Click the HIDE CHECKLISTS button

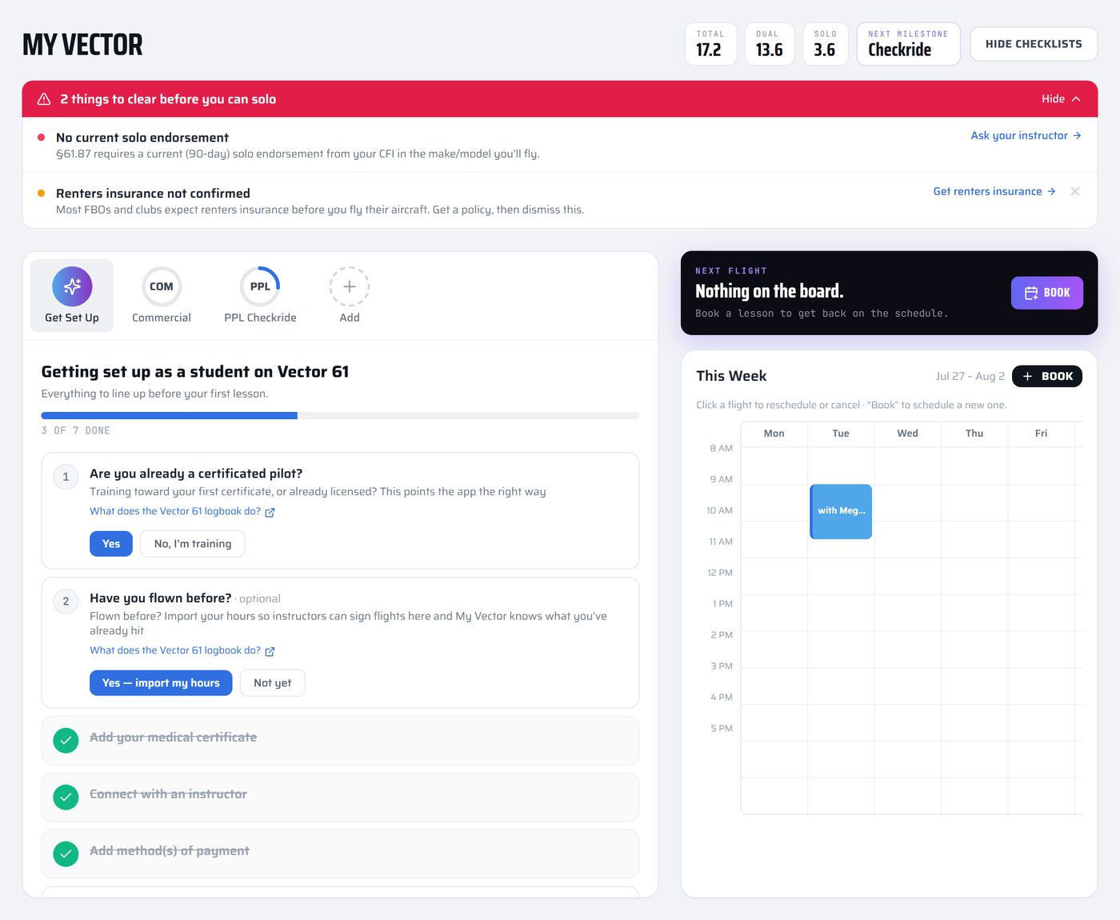1034,44
